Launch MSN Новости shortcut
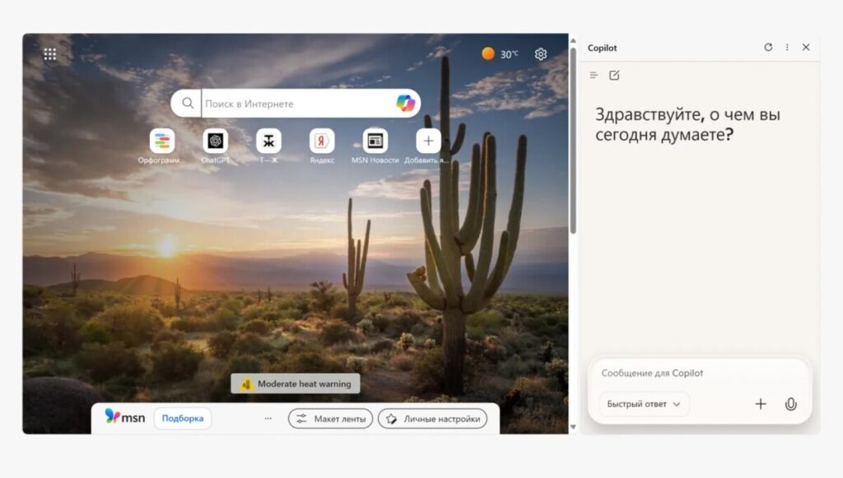This screenshot has width=843, height=478. 375,142
